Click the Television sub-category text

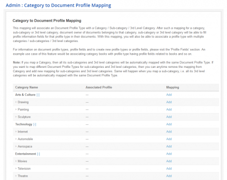pyautogui.click(x=24, y=169)
